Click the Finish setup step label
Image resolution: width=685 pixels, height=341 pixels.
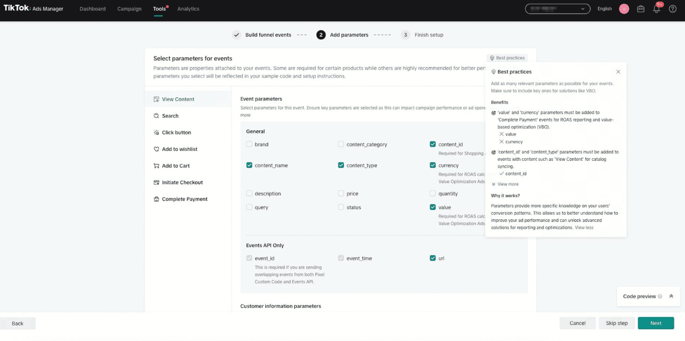[429, 35]
